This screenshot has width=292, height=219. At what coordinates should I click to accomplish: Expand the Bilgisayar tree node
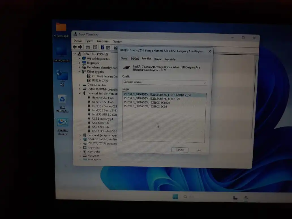coord(79,63)
